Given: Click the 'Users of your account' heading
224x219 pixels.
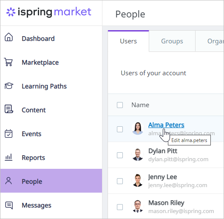Looking at the screenshot, I should pos(153,73).
